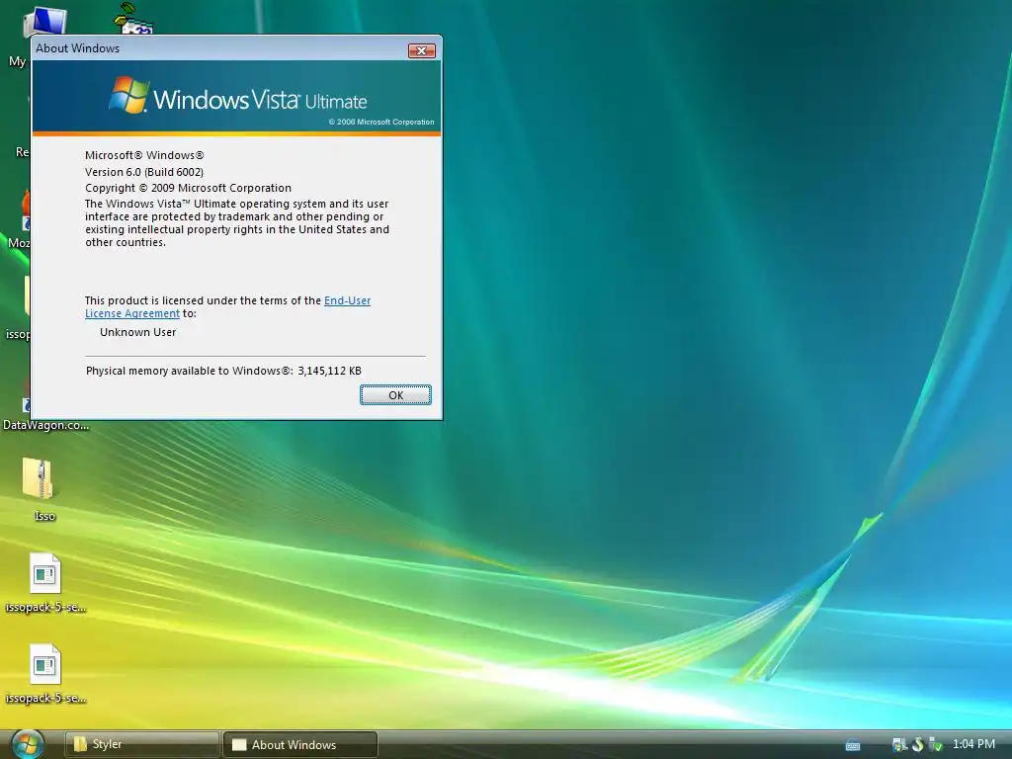Select the My Computer desktop icon
1012x759 pixels.
(x=45, y=21)
